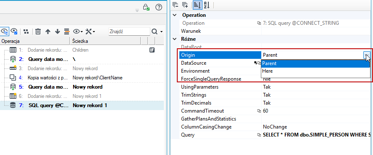
Task: Toggle the eye with tree view icon
Action: pos(4,31)
